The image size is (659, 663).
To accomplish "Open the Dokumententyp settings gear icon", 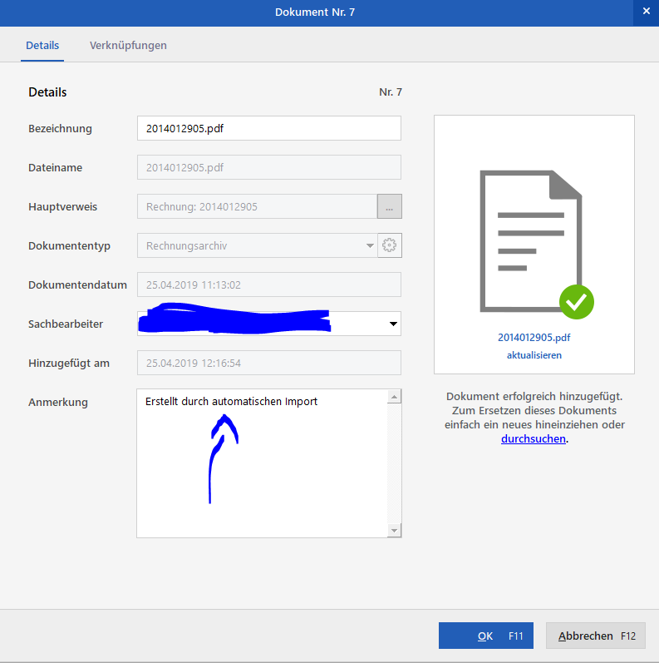I will pyautogui.click(x=390, y=245).
